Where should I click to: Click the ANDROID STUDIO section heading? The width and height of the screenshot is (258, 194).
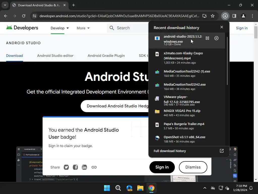[23, 43]
